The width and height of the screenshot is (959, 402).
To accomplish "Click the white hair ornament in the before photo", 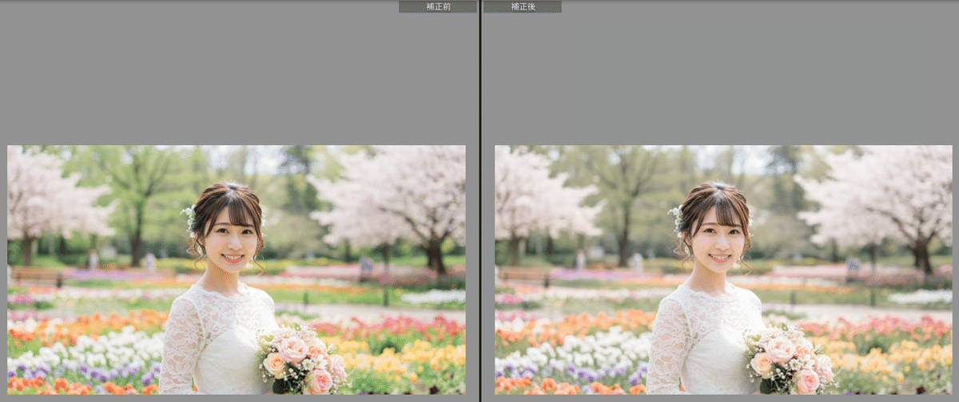I will coord(189,215).
